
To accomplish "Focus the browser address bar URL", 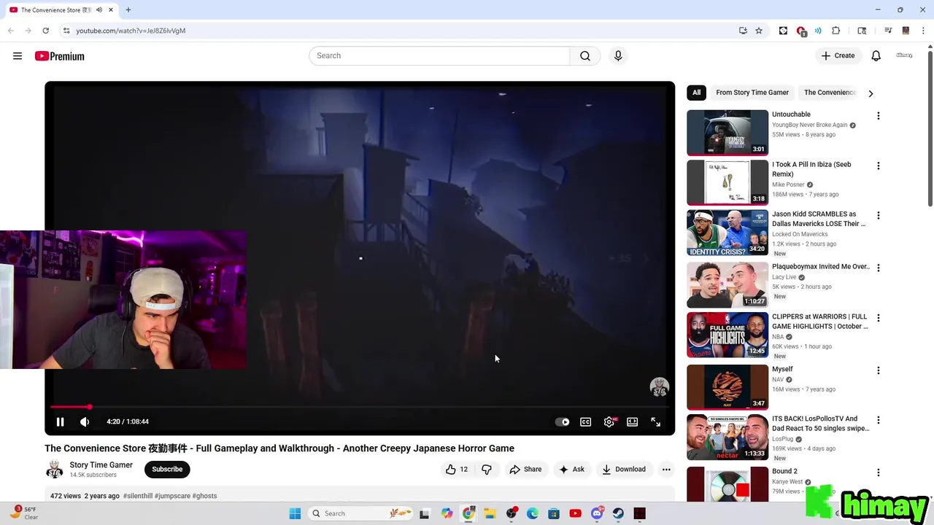I will click(x=131, y=31).
